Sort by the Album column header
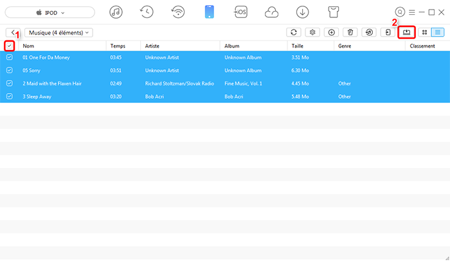Screen dimensions: 450x261 231,46
